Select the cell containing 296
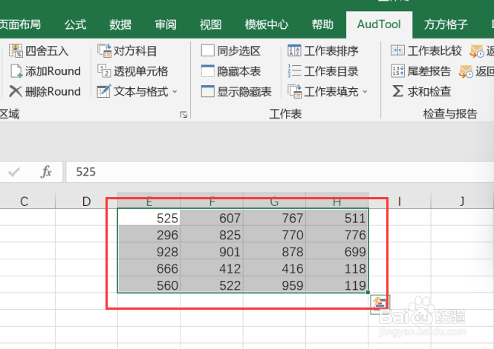This screenshot has width=494, height=349. (149, 234)
